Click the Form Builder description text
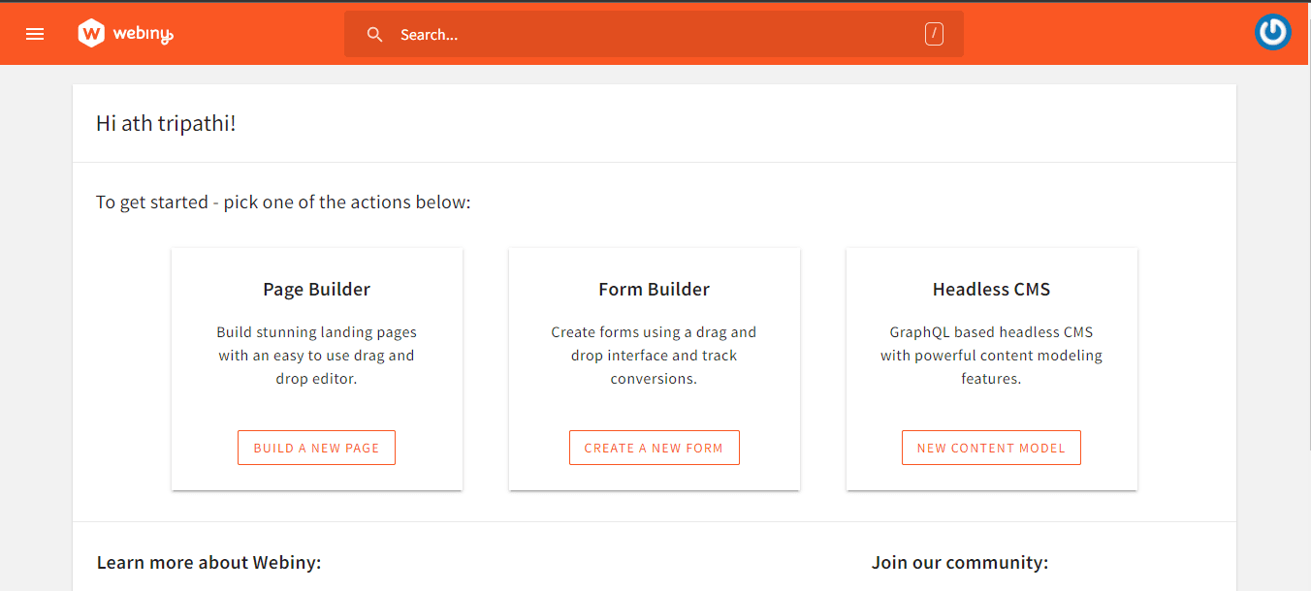 654,356
